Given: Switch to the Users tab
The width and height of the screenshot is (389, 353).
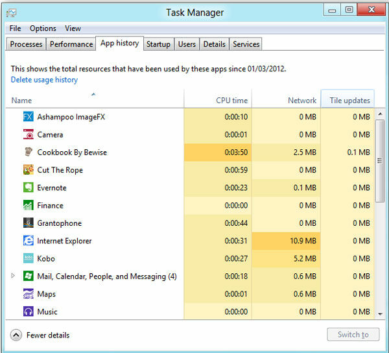Looking at the screenshot, I should click(187, 44).
